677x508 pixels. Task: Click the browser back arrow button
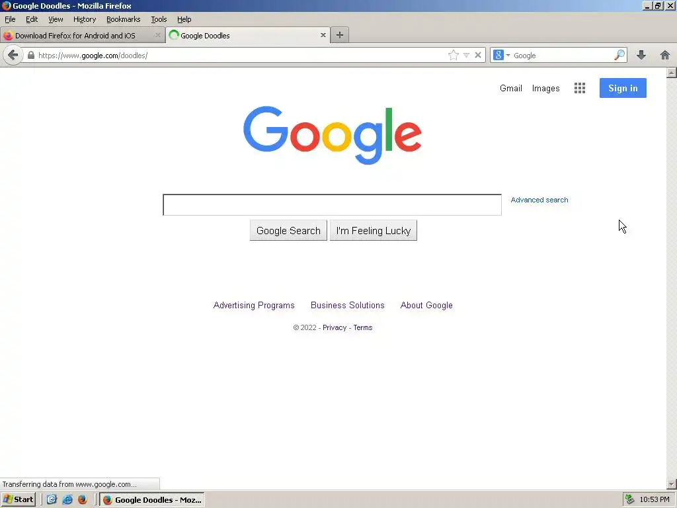(x=13, y=56)
